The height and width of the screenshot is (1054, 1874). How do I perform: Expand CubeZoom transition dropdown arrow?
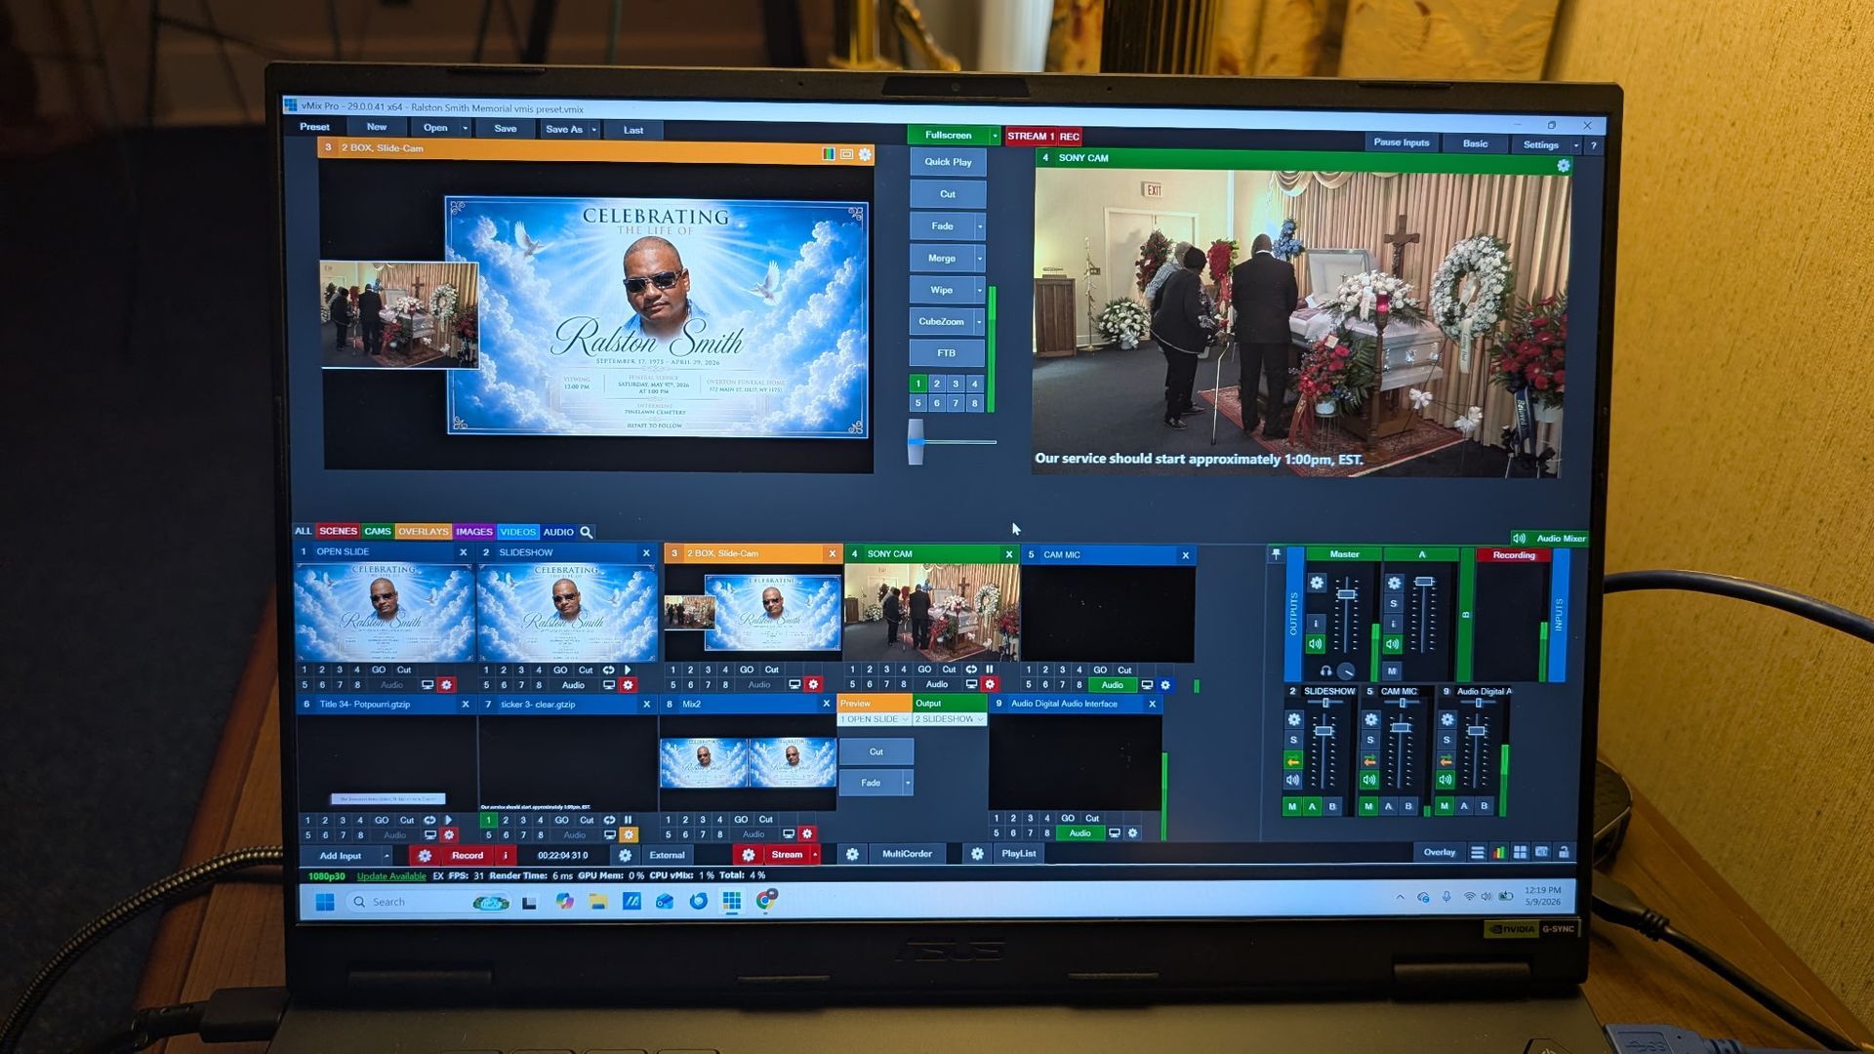980,322
